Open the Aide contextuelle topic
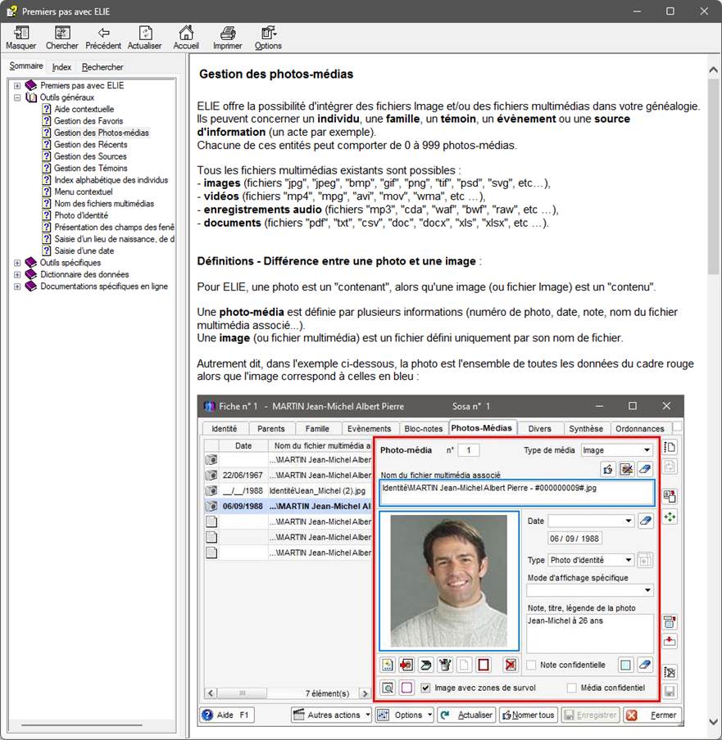Image resolution: width=722 pixels, height=740 pixels. coord(84,109)
